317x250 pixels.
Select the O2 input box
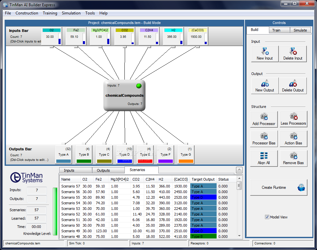(52, 37)
